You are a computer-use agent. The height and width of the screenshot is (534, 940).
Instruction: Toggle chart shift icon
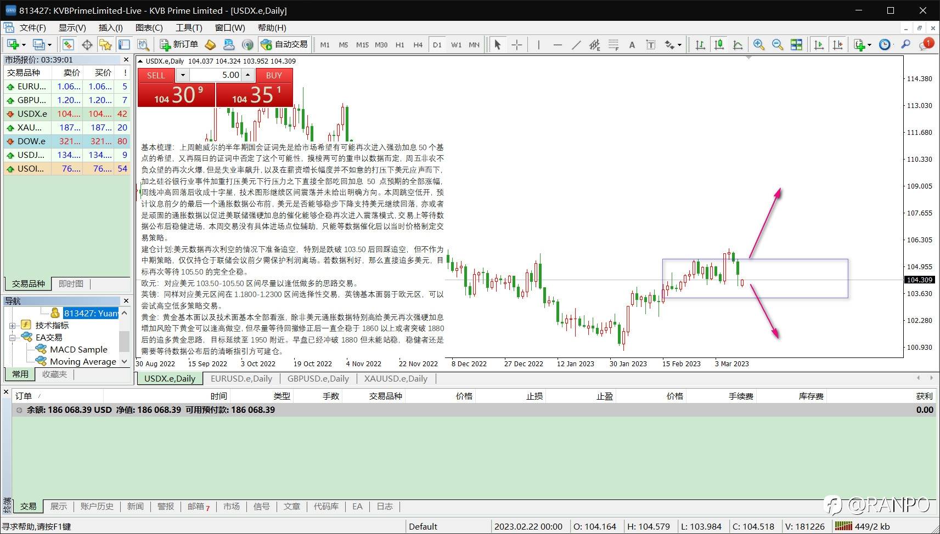point(837,44)
